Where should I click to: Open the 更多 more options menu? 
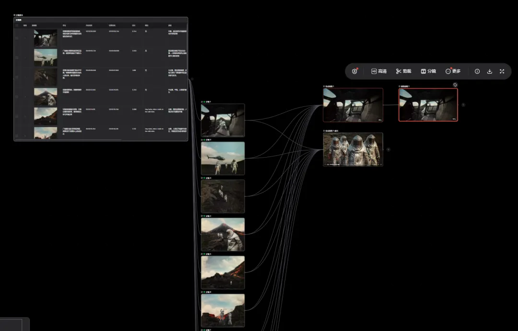pos(453,71)
